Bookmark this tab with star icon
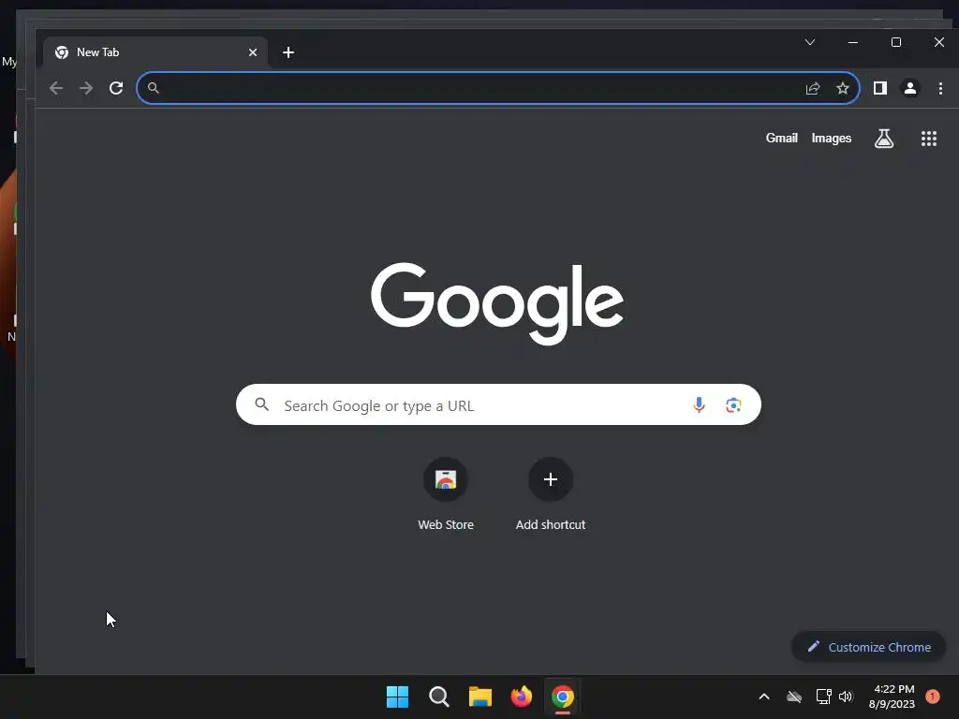Image resolution: width=959 pixels, height=719 pixels. [x=843, y=88]
